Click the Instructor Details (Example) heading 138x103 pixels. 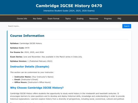(x=30, y=67)
